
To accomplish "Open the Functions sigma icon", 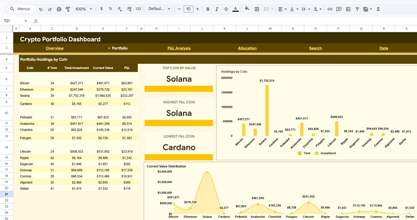I will (378, 9).
